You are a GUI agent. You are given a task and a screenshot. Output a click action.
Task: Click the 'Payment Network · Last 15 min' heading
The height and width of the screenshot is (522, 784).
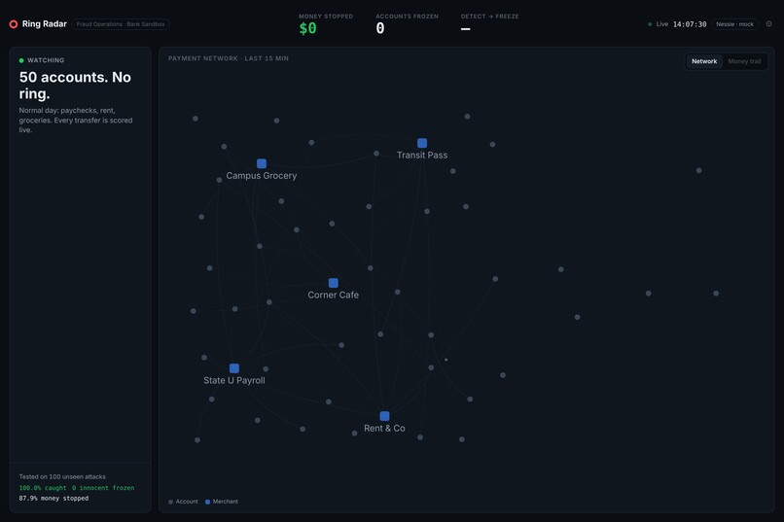tap(228, 58)
